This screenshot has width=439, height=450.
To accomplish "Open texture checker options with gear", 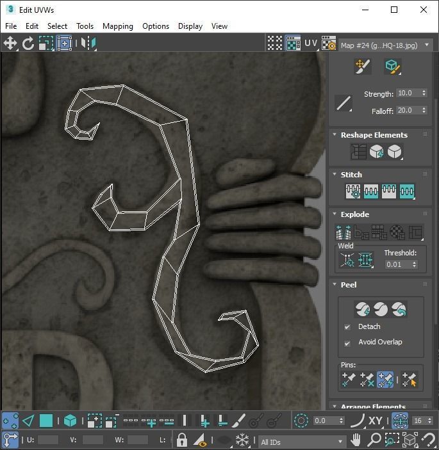I will click(329, 44).
